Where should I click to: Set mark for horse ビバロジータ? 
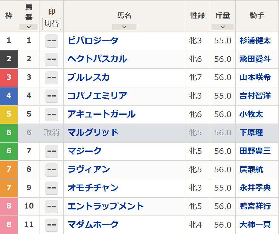(52, 41)
